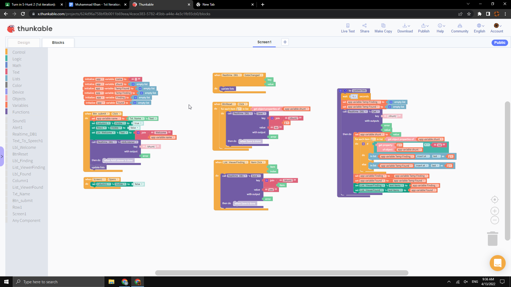Image resolution: width=511 pixels, height=287 pixels.
Task: Open the orange chat support bubble
Action: [x=497, y=263]
